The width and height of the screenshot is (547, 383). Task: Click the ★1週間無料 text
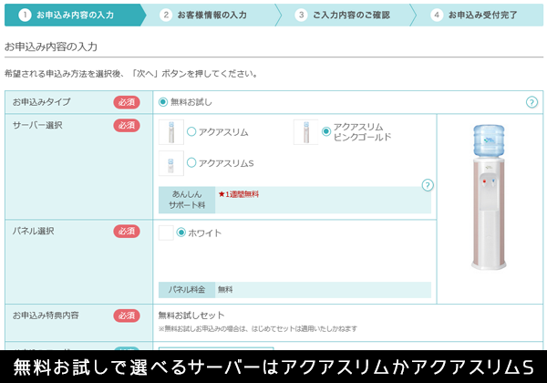[x=239, y=194]
